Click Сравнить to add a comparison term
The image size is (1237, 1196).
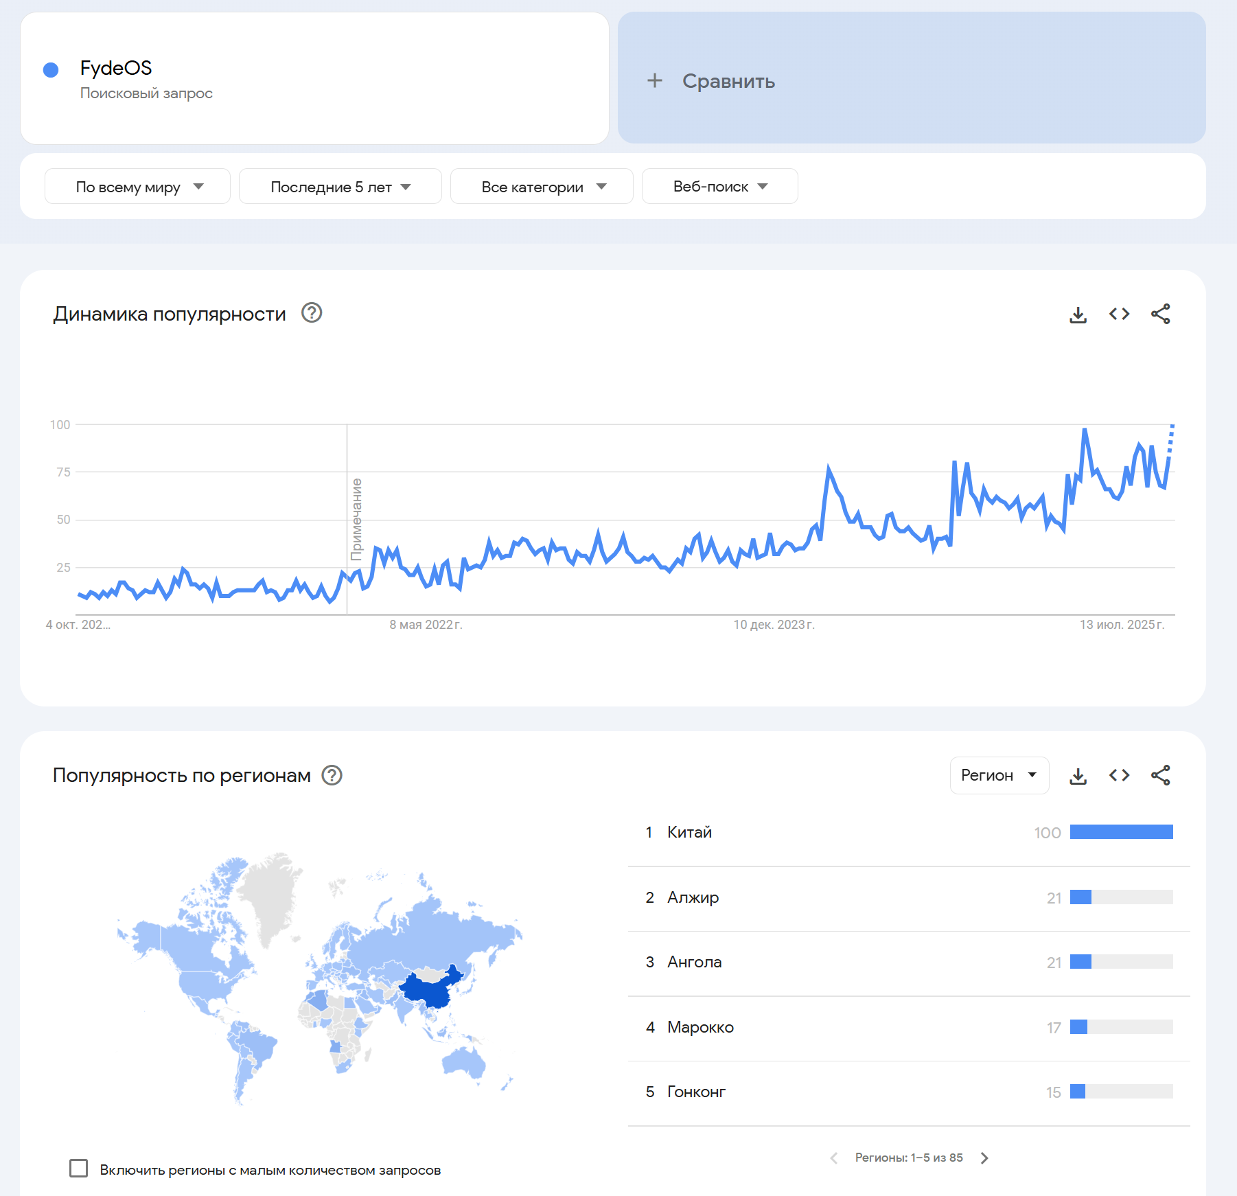point(728,81)
